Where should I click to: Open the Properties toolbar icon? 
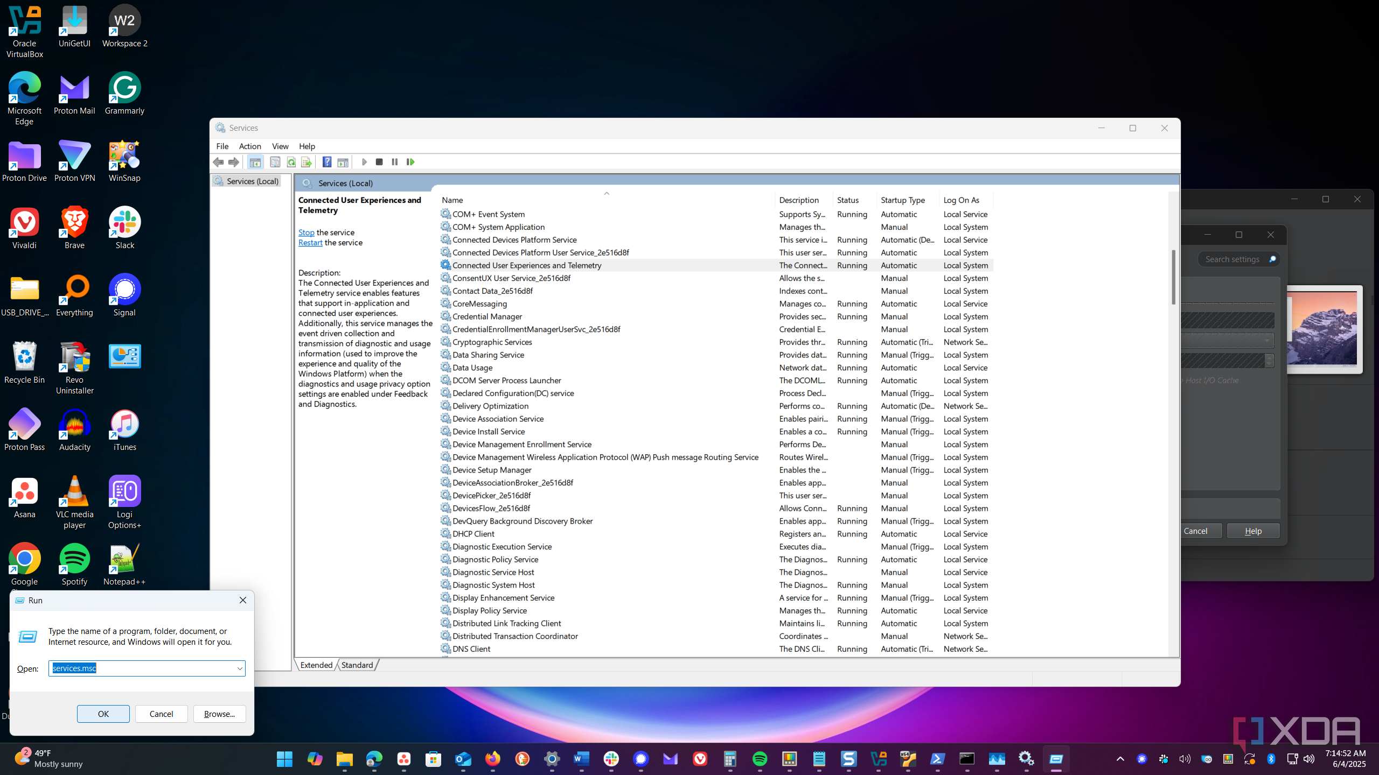pyautogui.click(x=275, y=162)
